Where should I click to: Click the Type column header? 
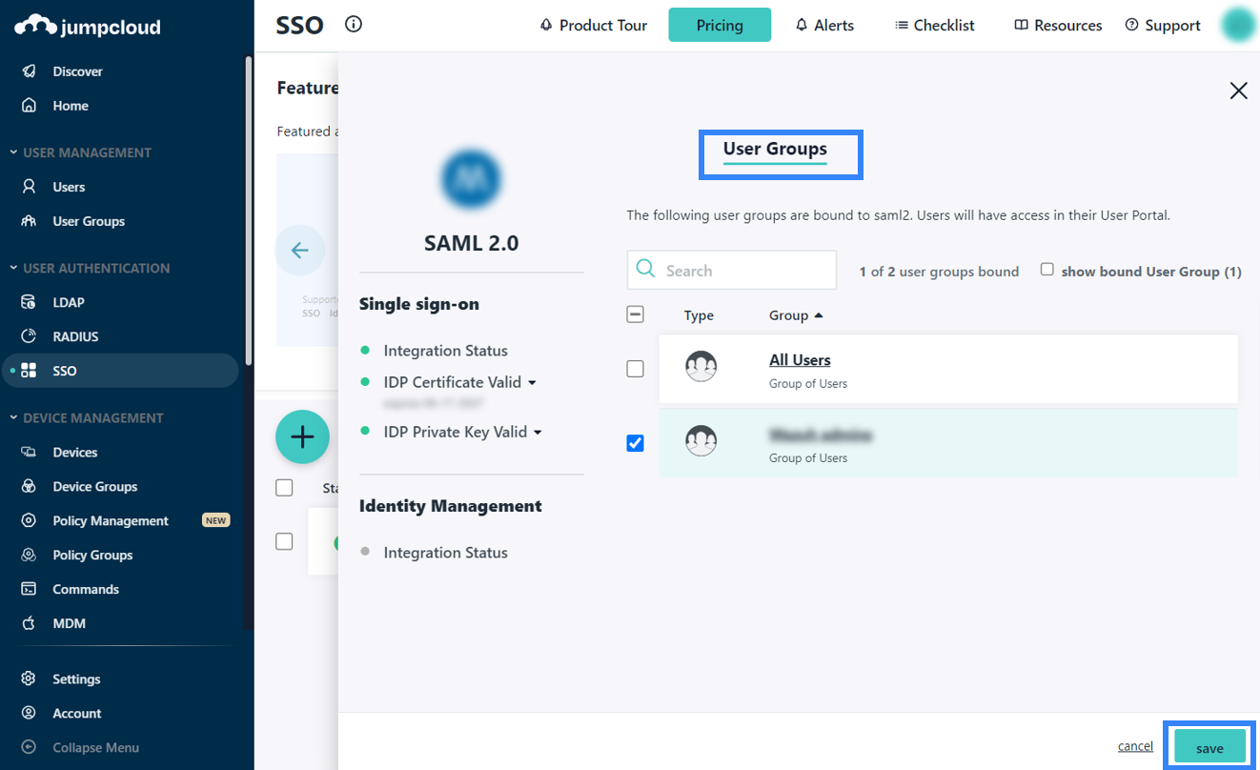point(699,315)
